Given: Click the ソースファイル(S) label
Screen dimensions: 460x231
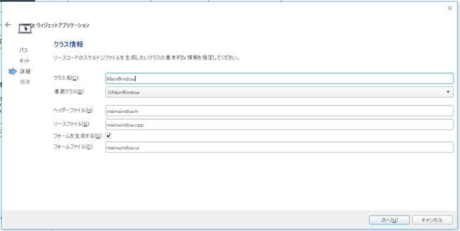Looking at the screenshot, I should click(71, 124).
